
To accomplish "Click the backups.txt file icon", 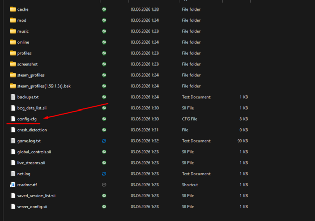I will click(13, 97).
